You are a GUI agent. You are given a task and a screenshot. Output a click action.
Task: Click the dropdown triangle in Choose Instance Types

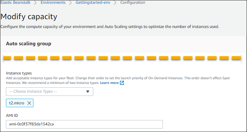(x=88, y=92)
